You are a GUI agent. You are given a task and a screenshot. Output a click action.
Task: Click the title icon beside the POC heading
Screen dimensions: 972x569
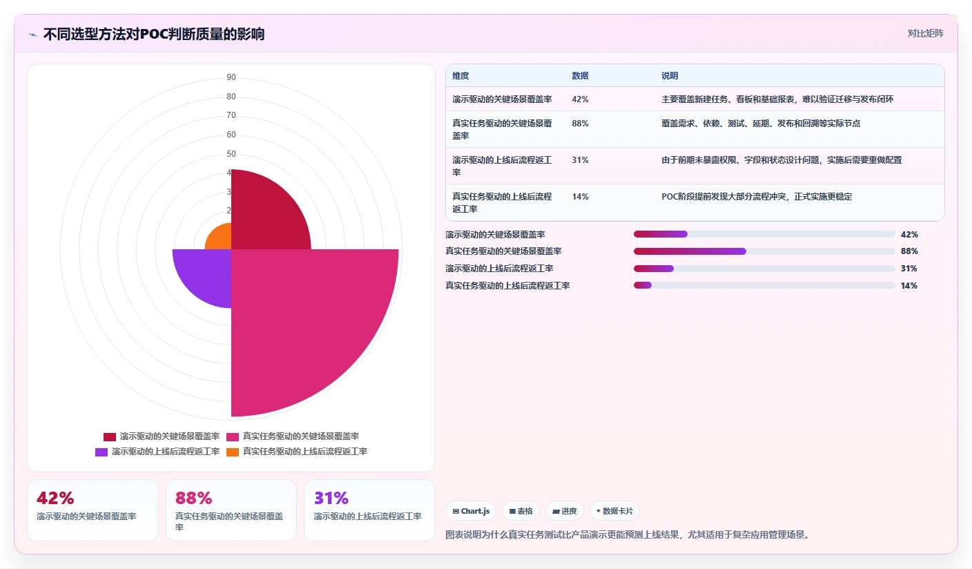32,35
